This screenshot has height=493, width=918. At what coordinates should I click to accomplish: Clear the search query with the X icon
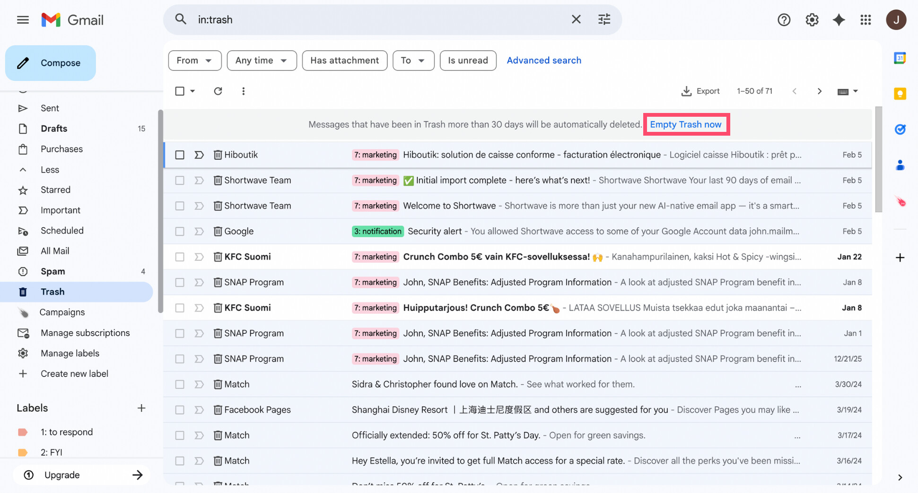(576, 19)
